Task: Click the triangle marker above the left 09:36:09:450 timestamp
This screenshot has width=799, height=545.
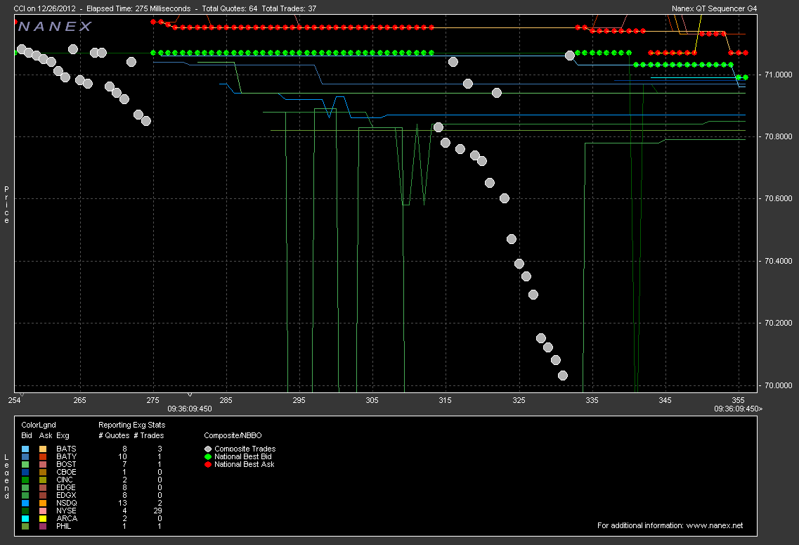Action: pyautogui.click(x=190, y=395)
